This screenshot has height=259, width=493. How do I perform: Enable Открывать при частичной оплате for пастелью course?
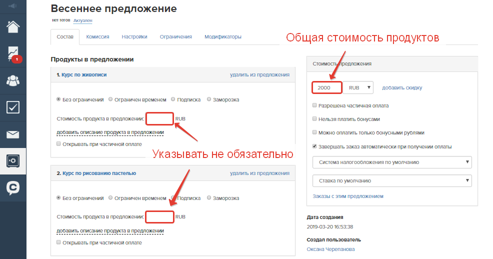click(x=58, y=242)
